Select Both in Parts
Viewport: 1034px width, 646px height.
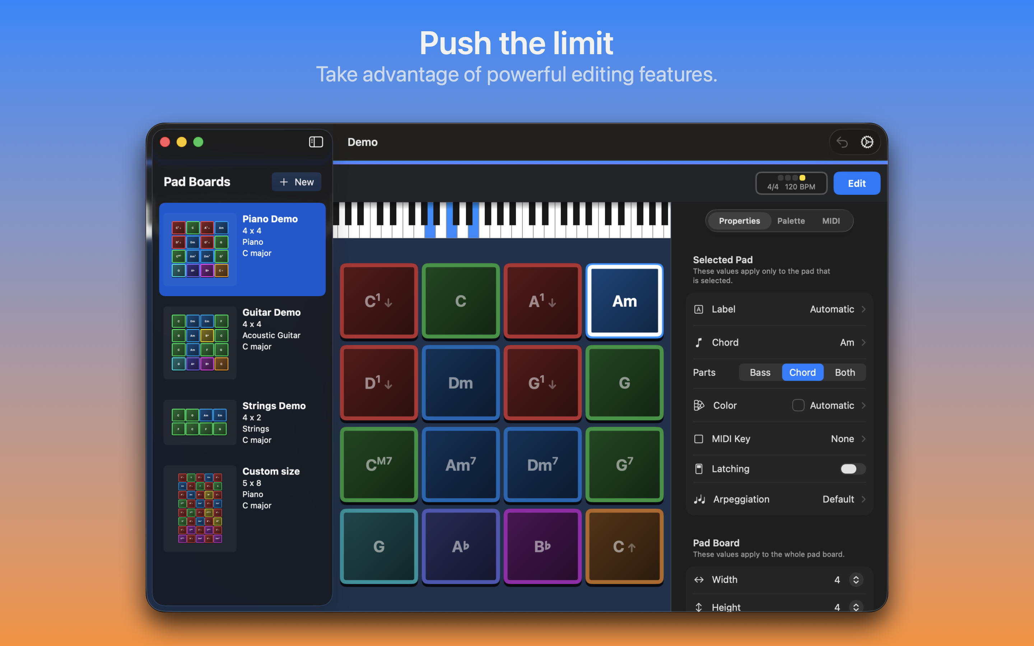(x=845, y=373)
